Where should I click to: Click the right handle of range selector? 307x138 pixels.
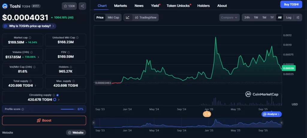coord(282,123)
